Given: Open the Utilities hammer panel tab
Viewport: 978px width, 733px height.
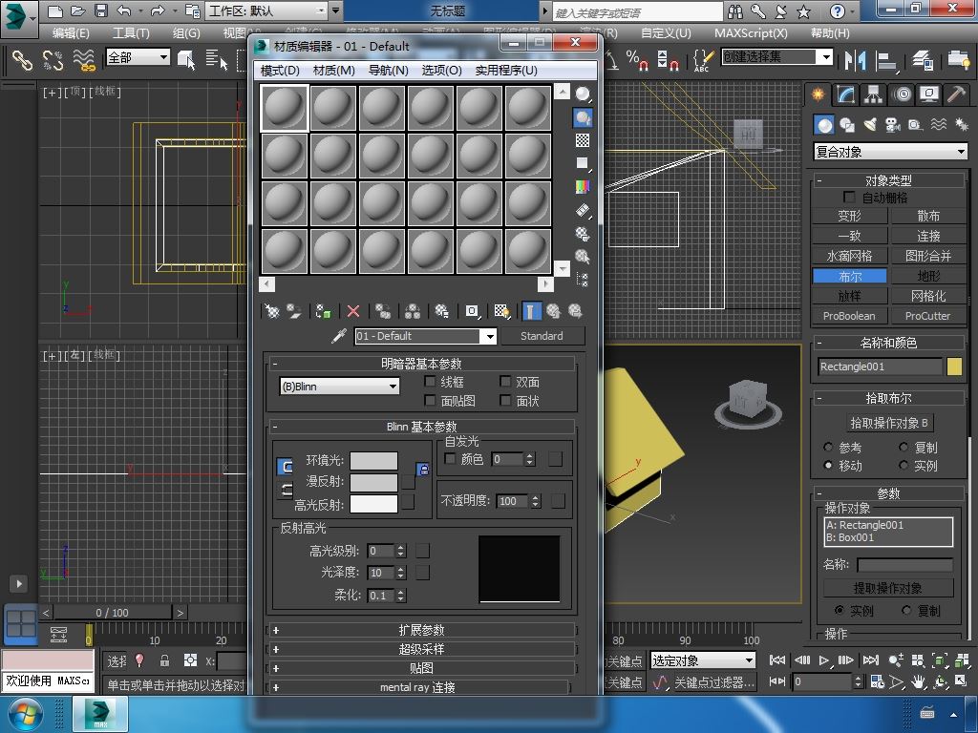Looking at the screenshot, I should tap(956, 94).
